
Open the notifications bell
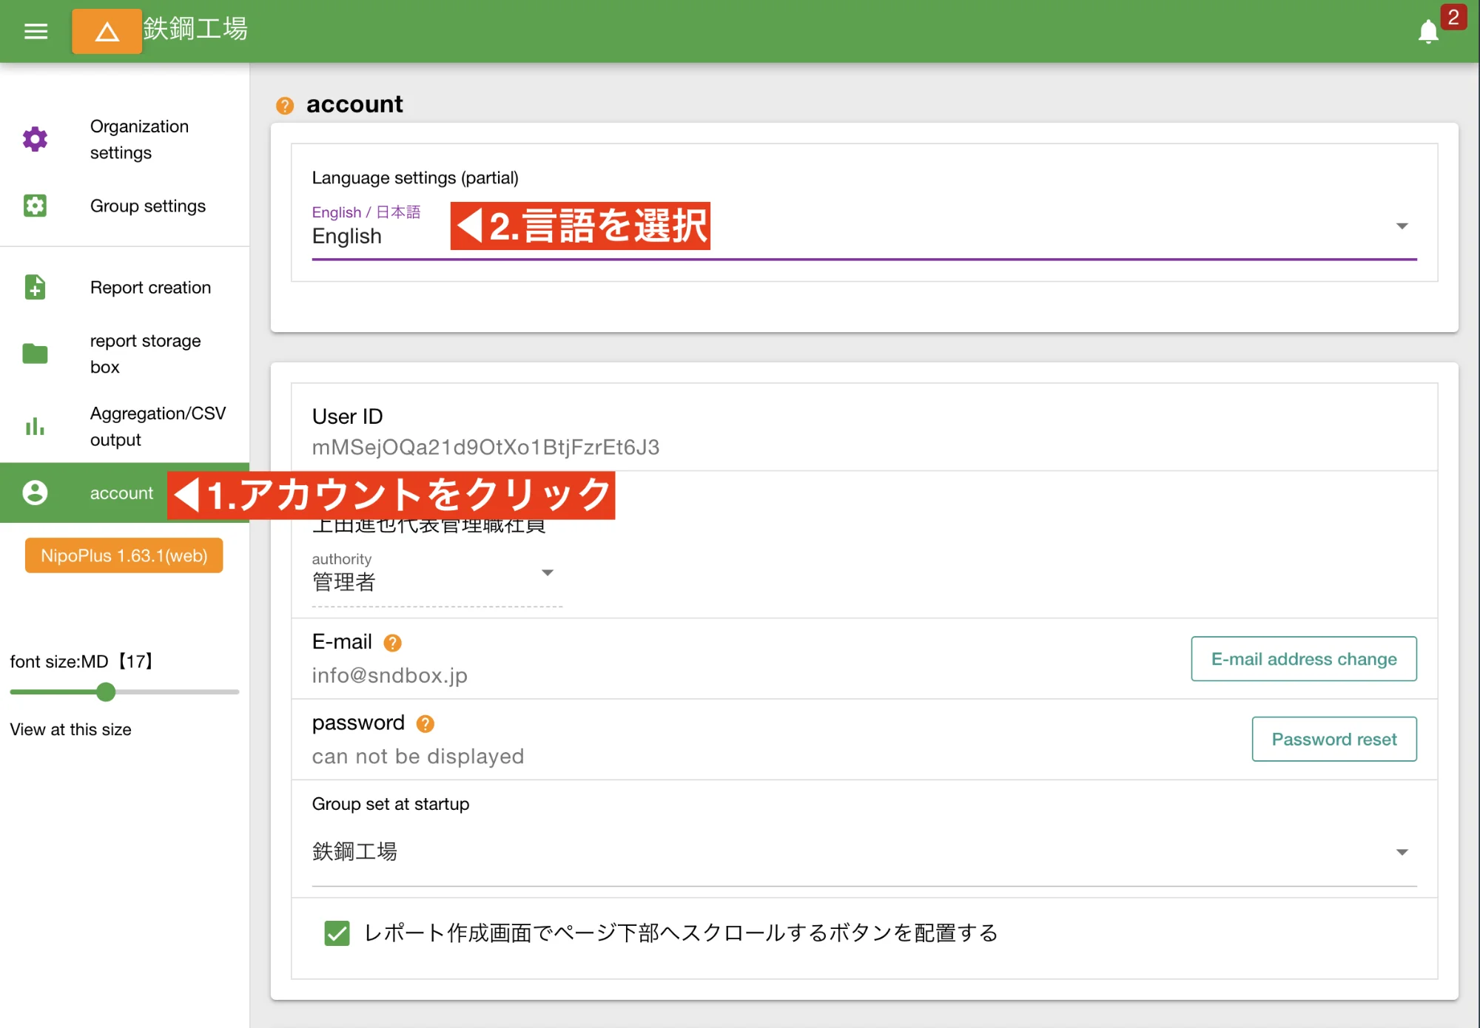pyautogui.click(x=1428, y=32)
